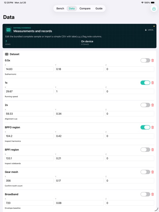
Task: Tap the rows count "7"
Action: pyautogui.click(x=6, y=41)
